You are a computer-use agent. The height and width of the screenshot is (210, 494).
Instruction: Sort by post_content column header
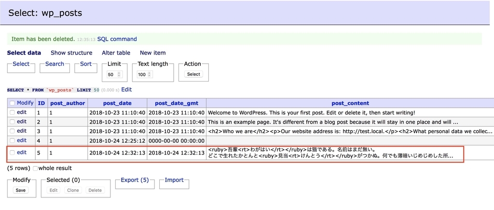pyautogui.click(x=350, y=103)
